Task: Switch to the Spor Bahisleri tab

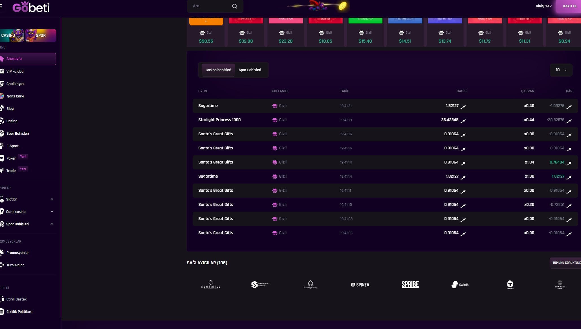Action: pos(250,70)
